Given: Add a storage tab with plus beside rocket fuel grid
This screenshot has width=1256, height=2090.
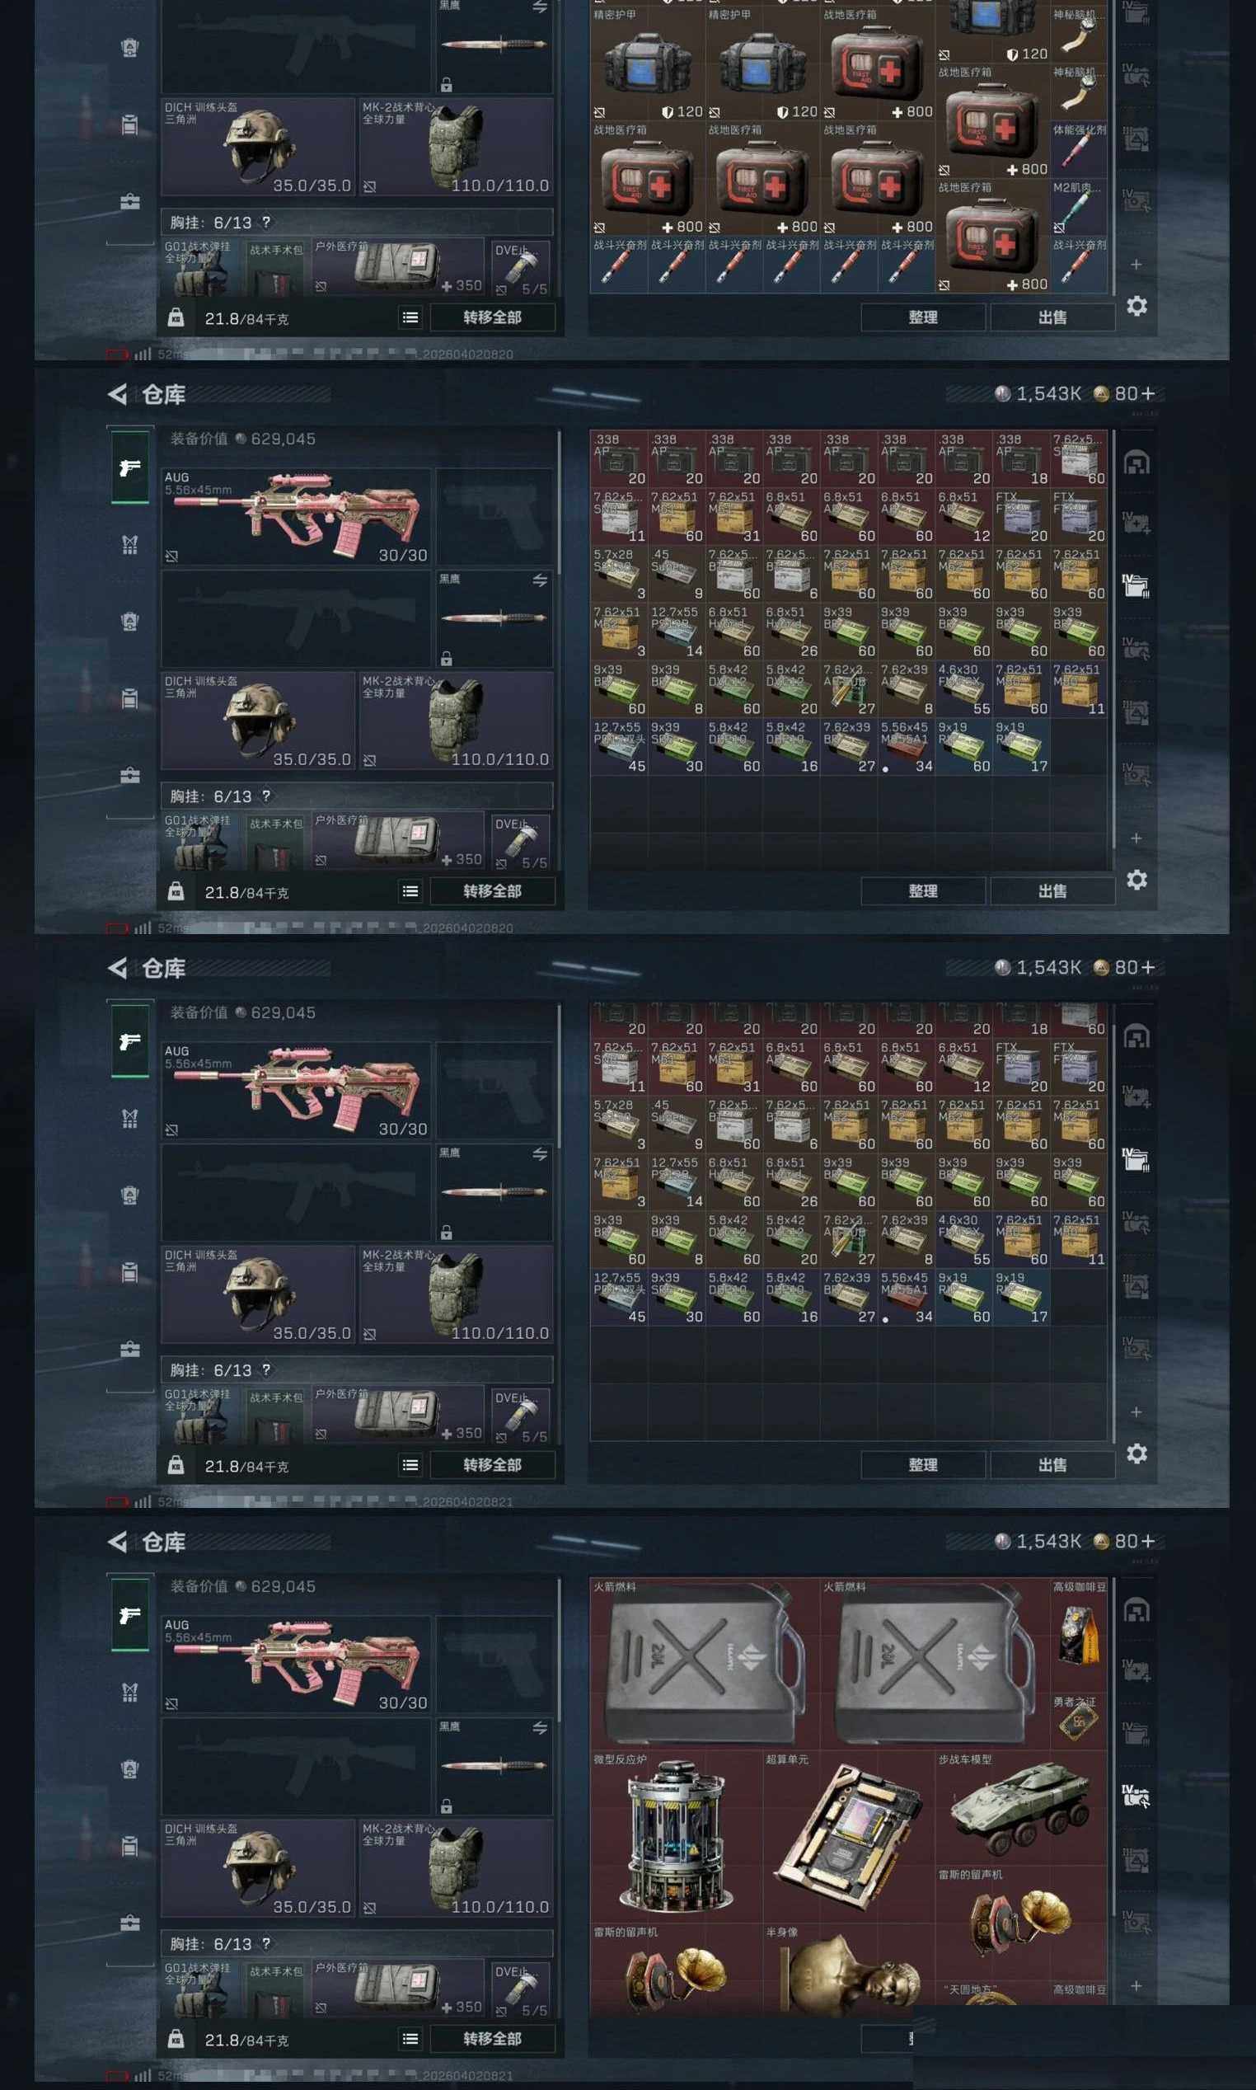Looking at the screenshot, I should tap(1136, 1985).
